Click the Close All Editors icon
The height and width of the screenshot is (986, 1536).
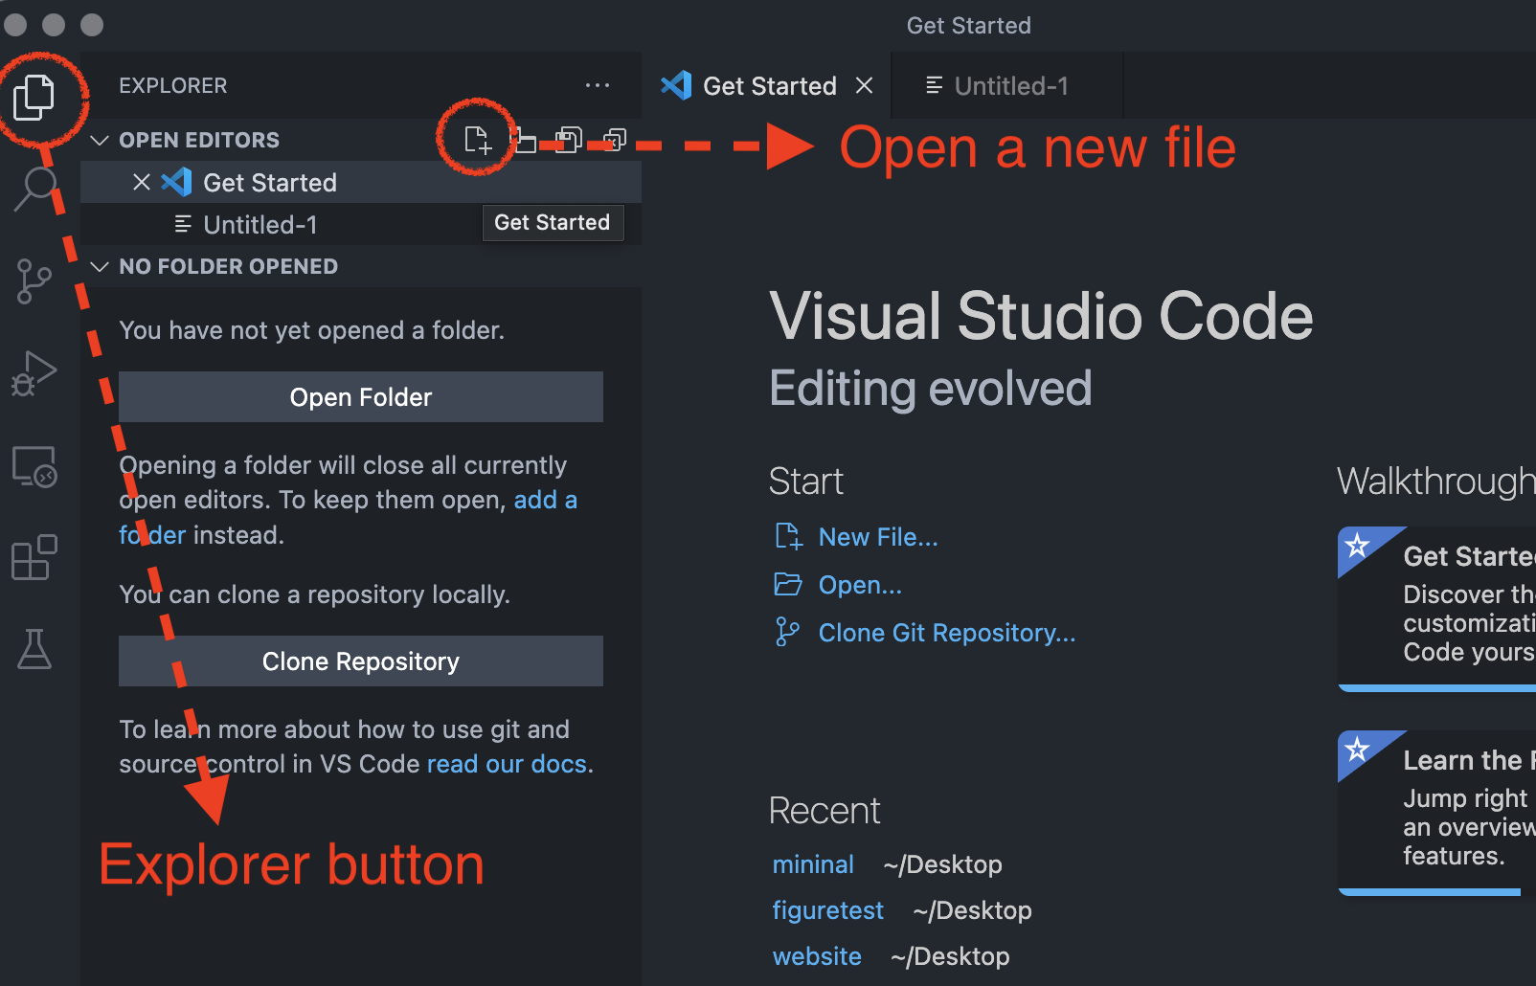click(615, 140)
